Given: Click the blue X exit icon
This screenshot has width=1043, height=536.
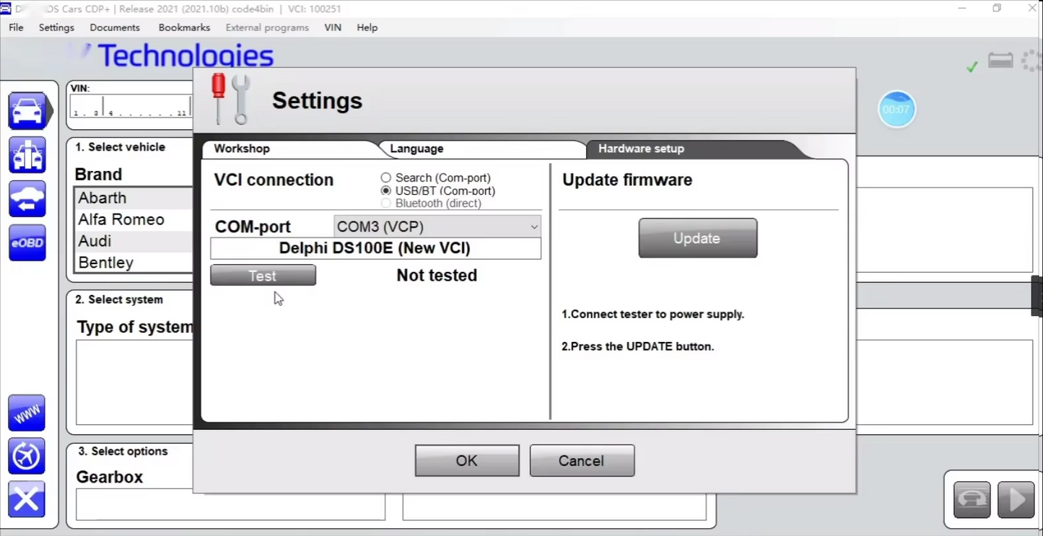Looking at the screenshot, I should pyautogui.click(x=27, y=499).
